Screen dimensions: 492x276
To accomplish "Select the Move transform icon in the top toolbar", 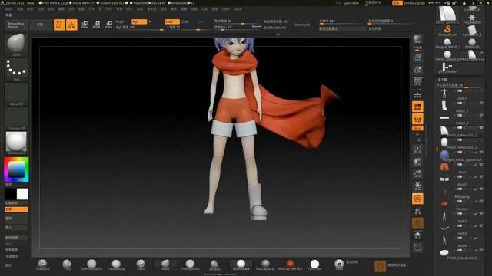I will [84, 25].
